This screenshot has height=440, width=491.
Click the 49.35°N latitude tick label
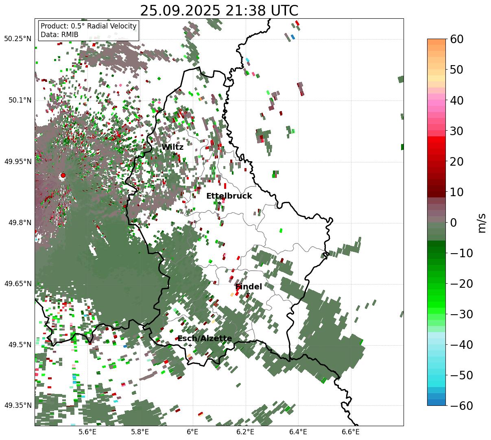(18, 405)
